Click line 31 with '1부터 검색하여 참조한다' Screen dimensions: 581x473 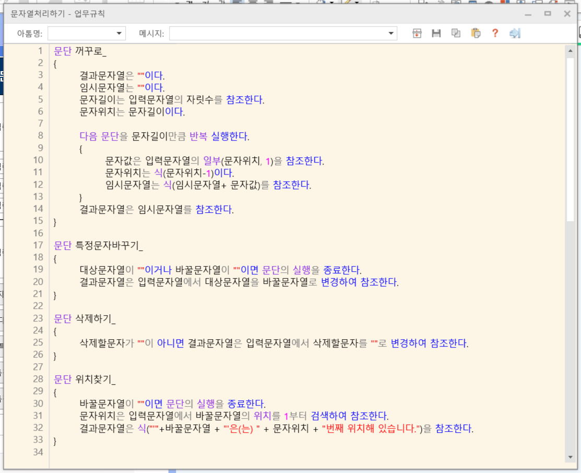(234, 416)
